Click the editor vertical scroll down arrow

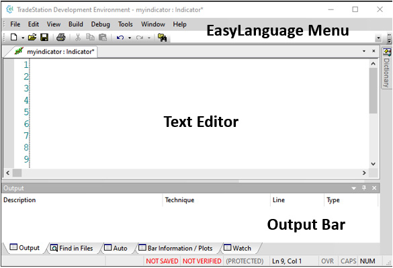(374, 164)
